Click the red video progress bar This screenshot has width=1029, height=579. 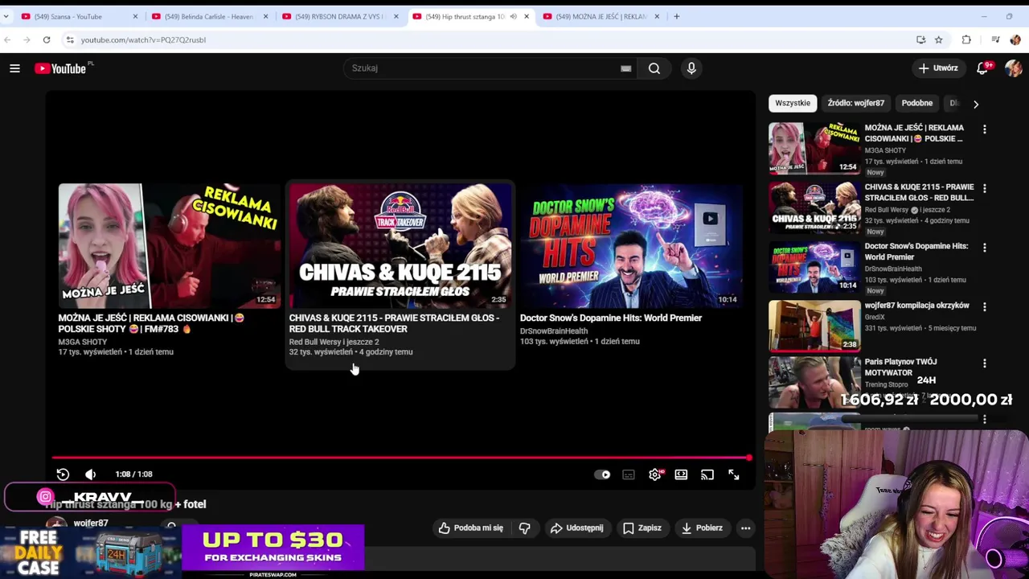[x=400, y=458]
